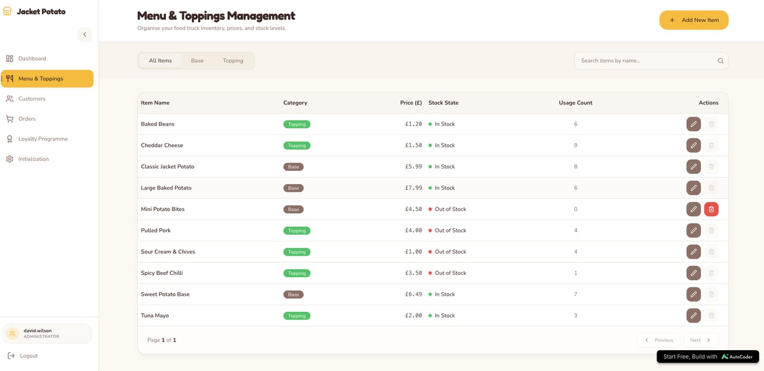Click Out of Stock status for Spicy Beef Chilli
This screenshot has width=764, height=371.
point(447,273)
